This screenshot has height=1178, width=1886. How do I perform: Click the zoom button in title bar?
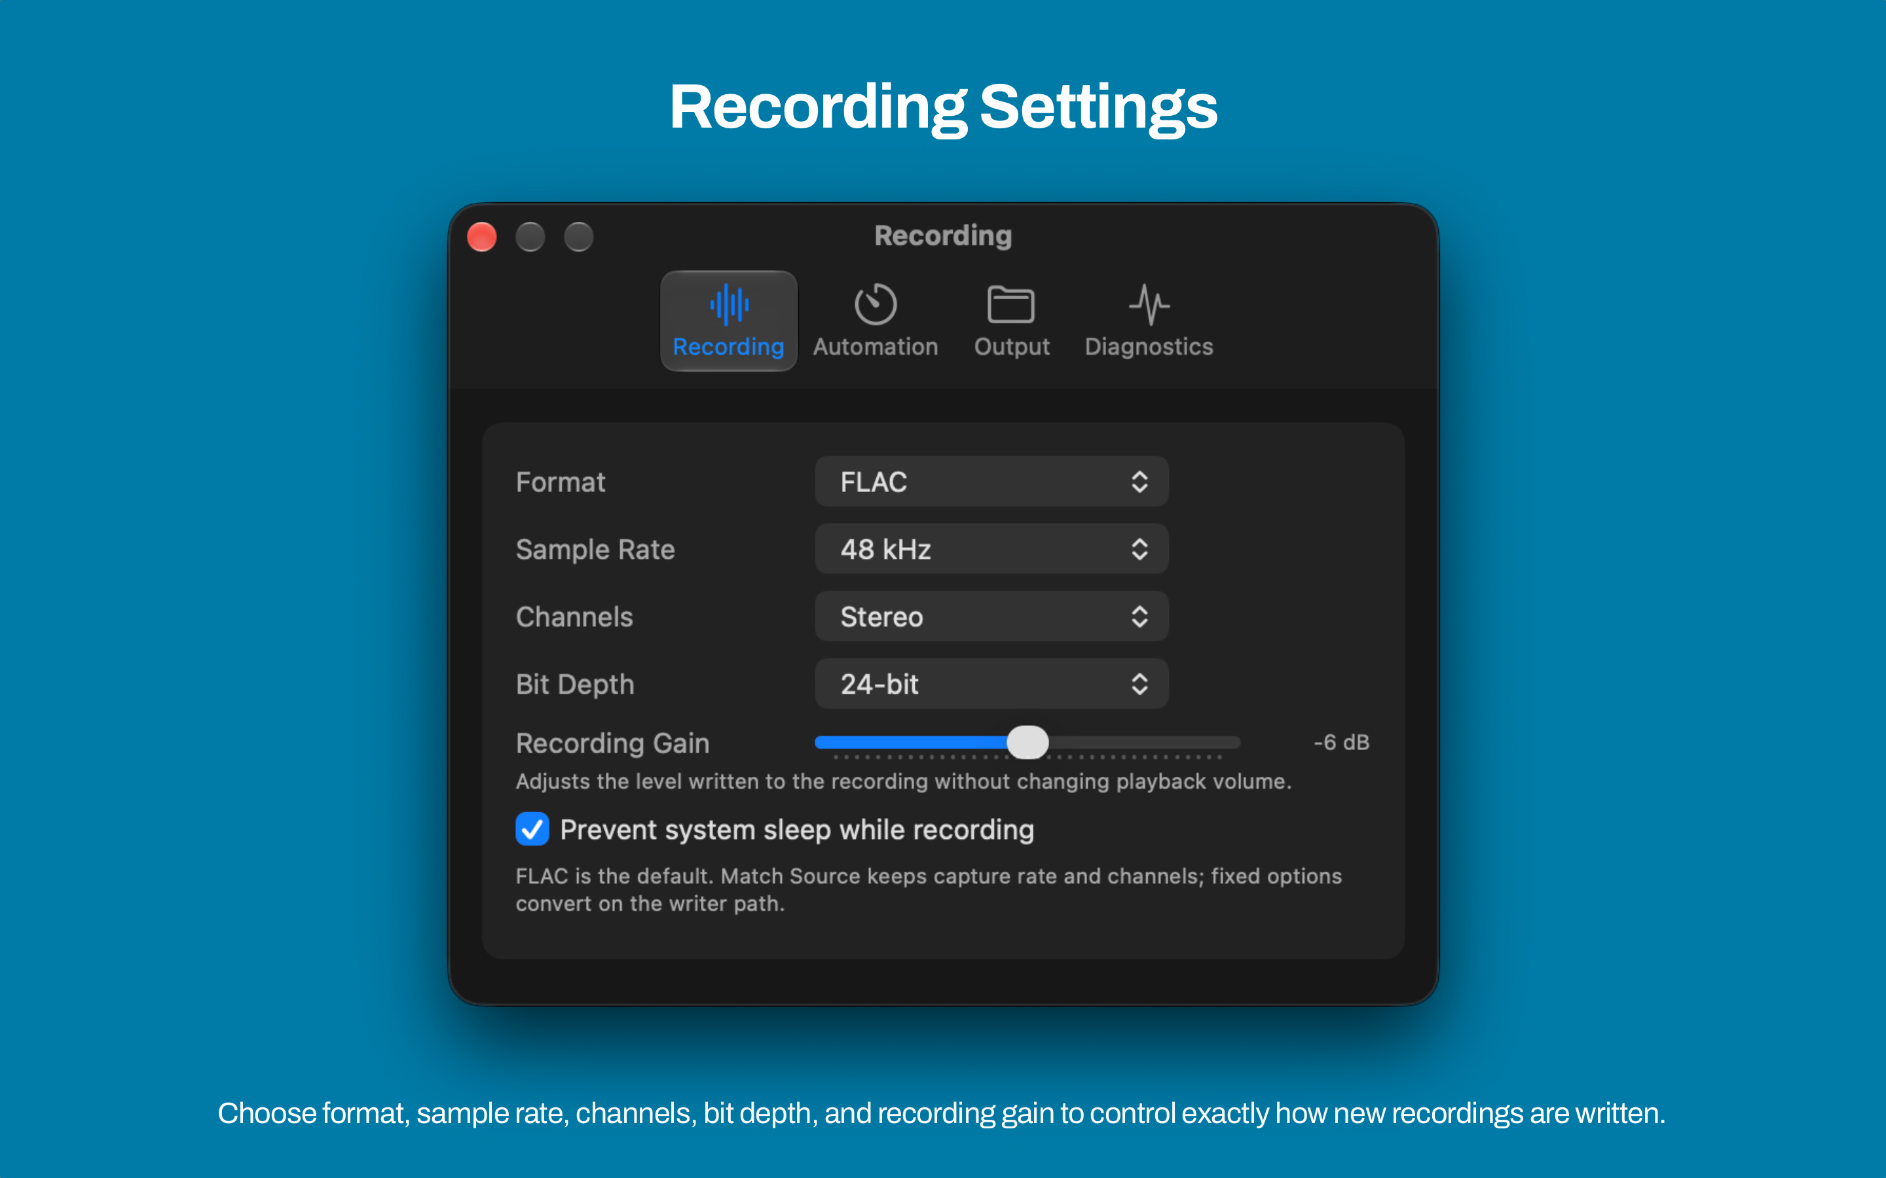pyautogui.click(x=578, y=237)
